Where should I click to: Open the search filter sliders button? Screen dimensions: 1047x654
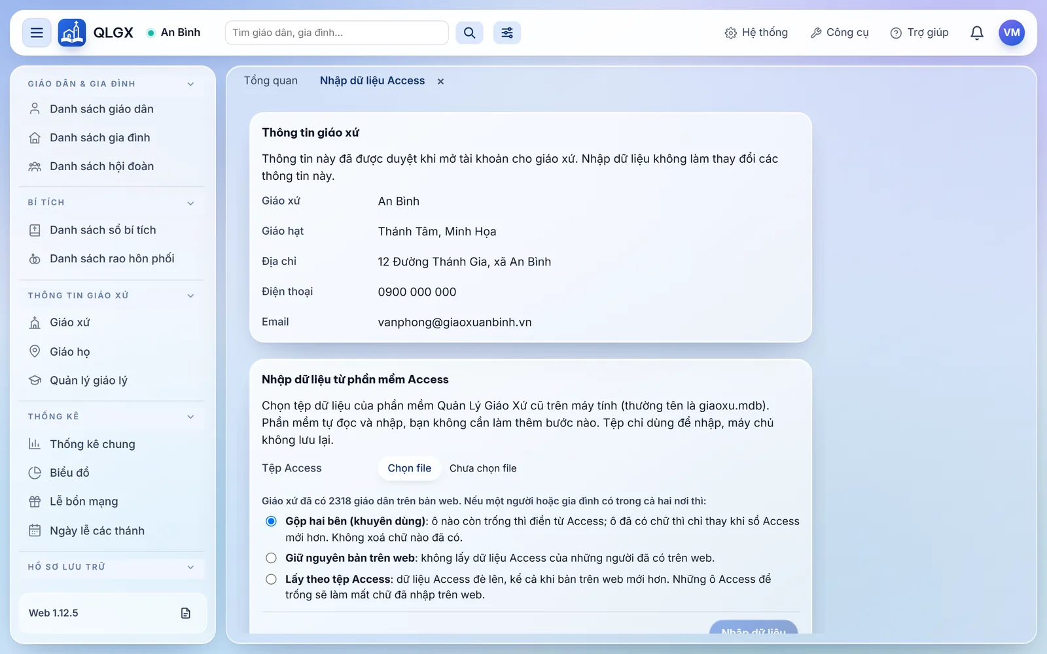(x=507, y=33)
